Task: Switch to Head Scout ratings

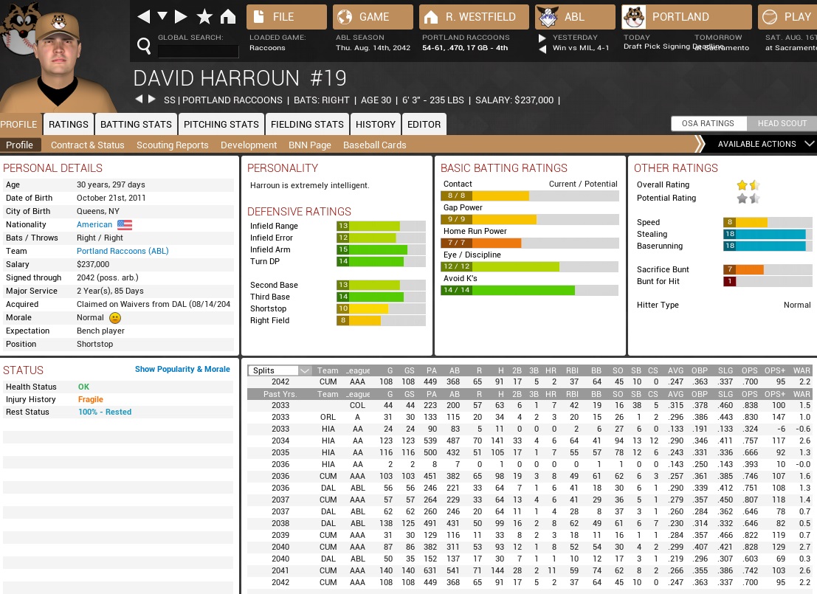Action: pyautogui.click(x=782, y=123)
